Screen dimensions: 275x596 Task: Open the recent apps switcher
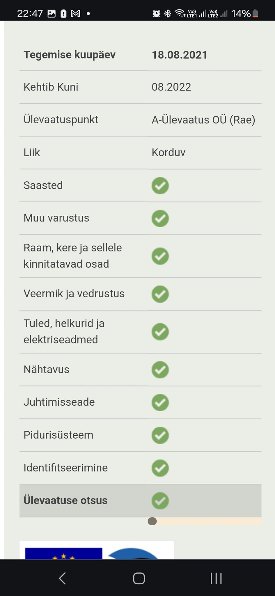point(216,578)
